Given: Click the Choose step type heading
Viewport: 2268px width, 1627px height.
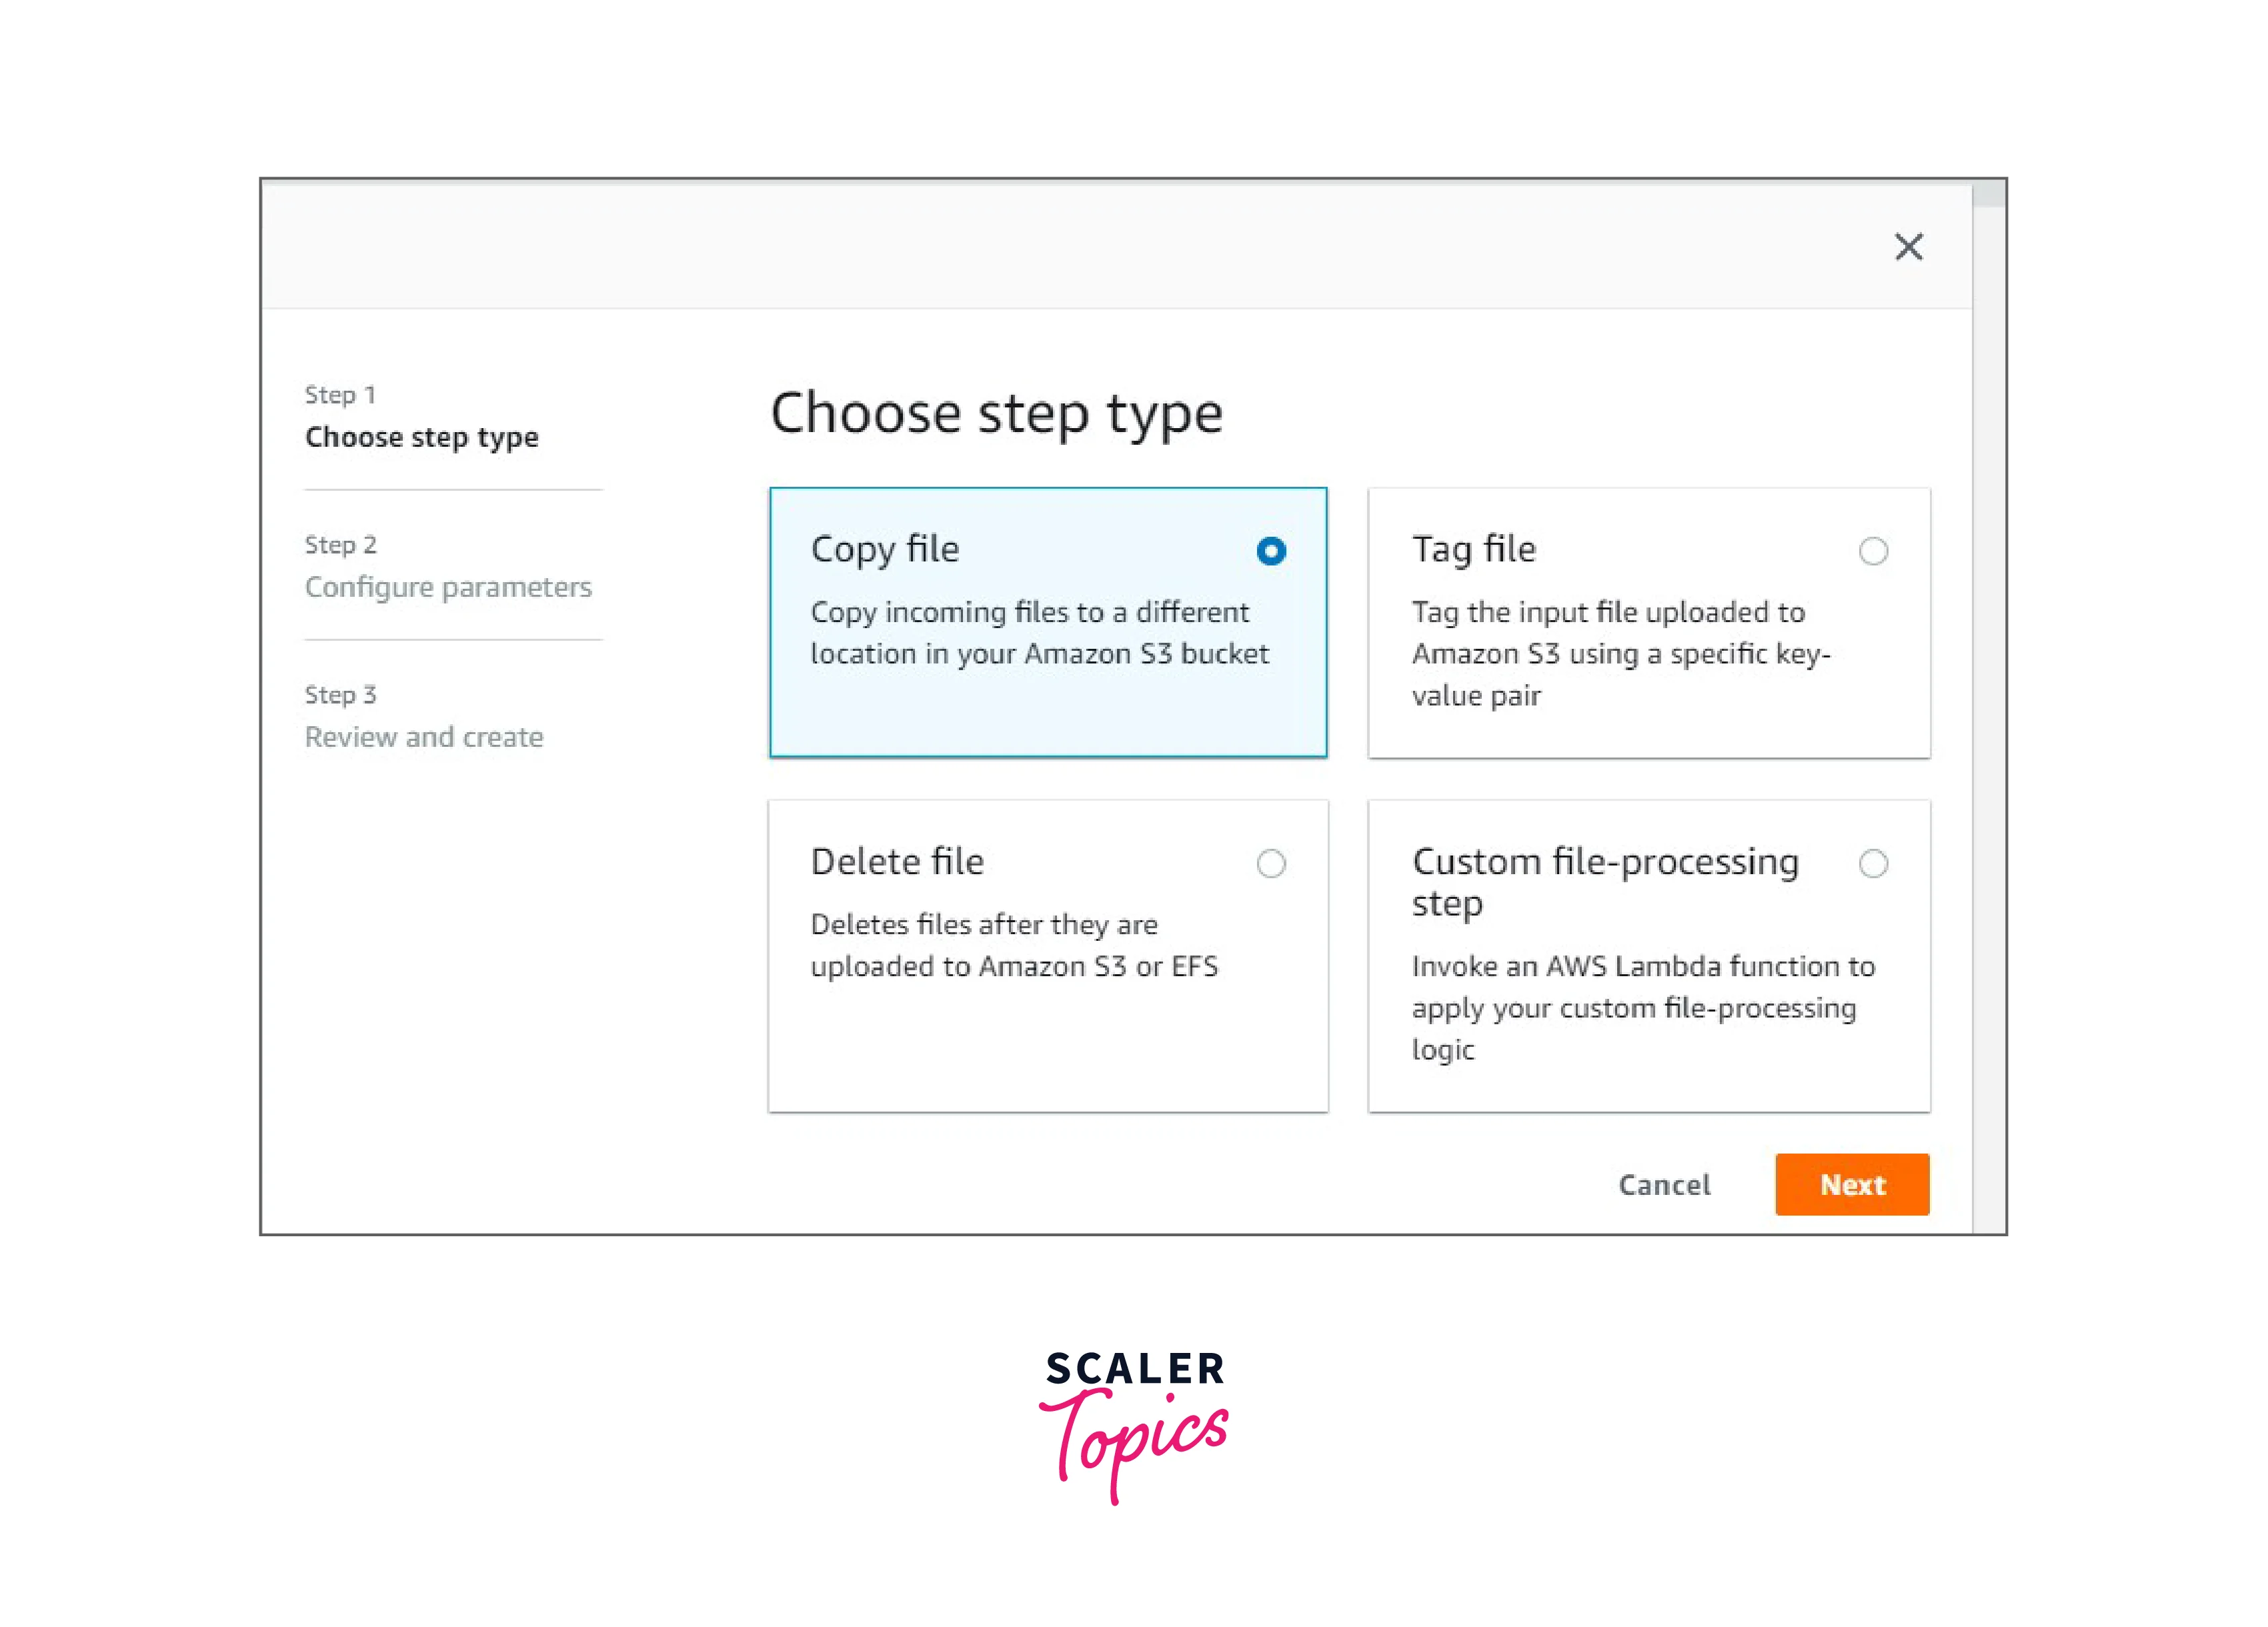Looking at the screenshot, I should pyautogui.click(x=996, y=413).
